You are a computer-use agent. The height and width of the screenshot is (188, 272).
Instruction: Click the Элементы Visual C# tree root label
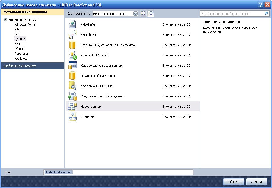click(x=23, y=20)
